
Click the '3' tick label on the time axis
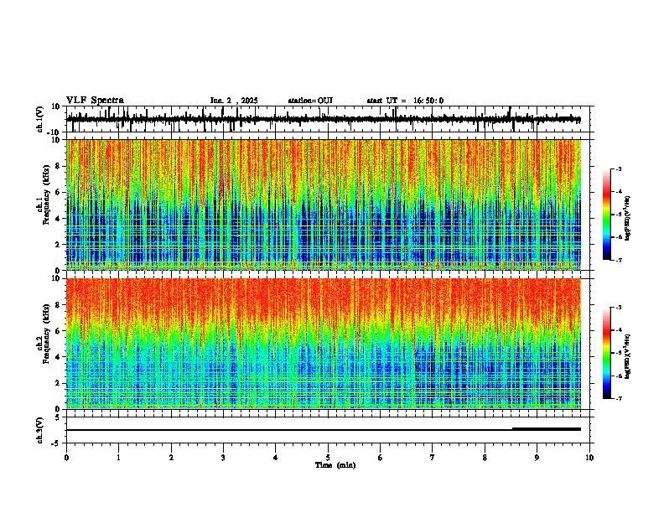coord(223,458)
